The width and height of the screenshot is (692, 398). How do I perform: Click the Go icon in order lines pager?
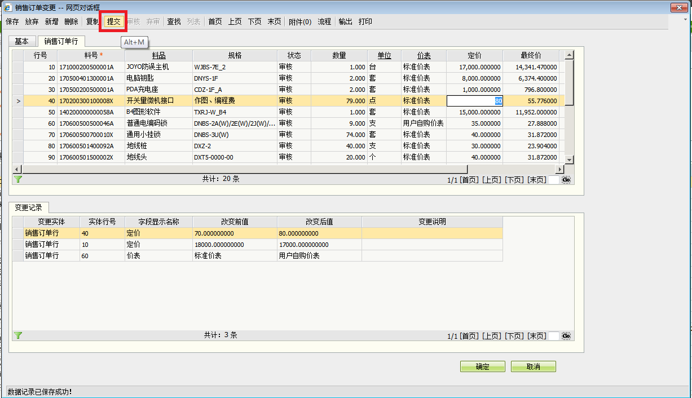(x=566, y=180)
